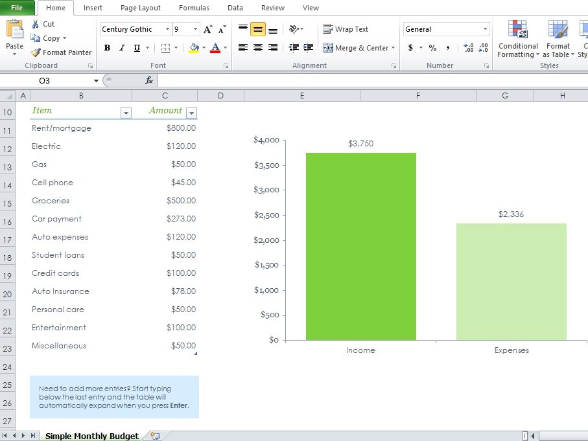
Task: Open font size dropdown
Action: pos(195,29)
